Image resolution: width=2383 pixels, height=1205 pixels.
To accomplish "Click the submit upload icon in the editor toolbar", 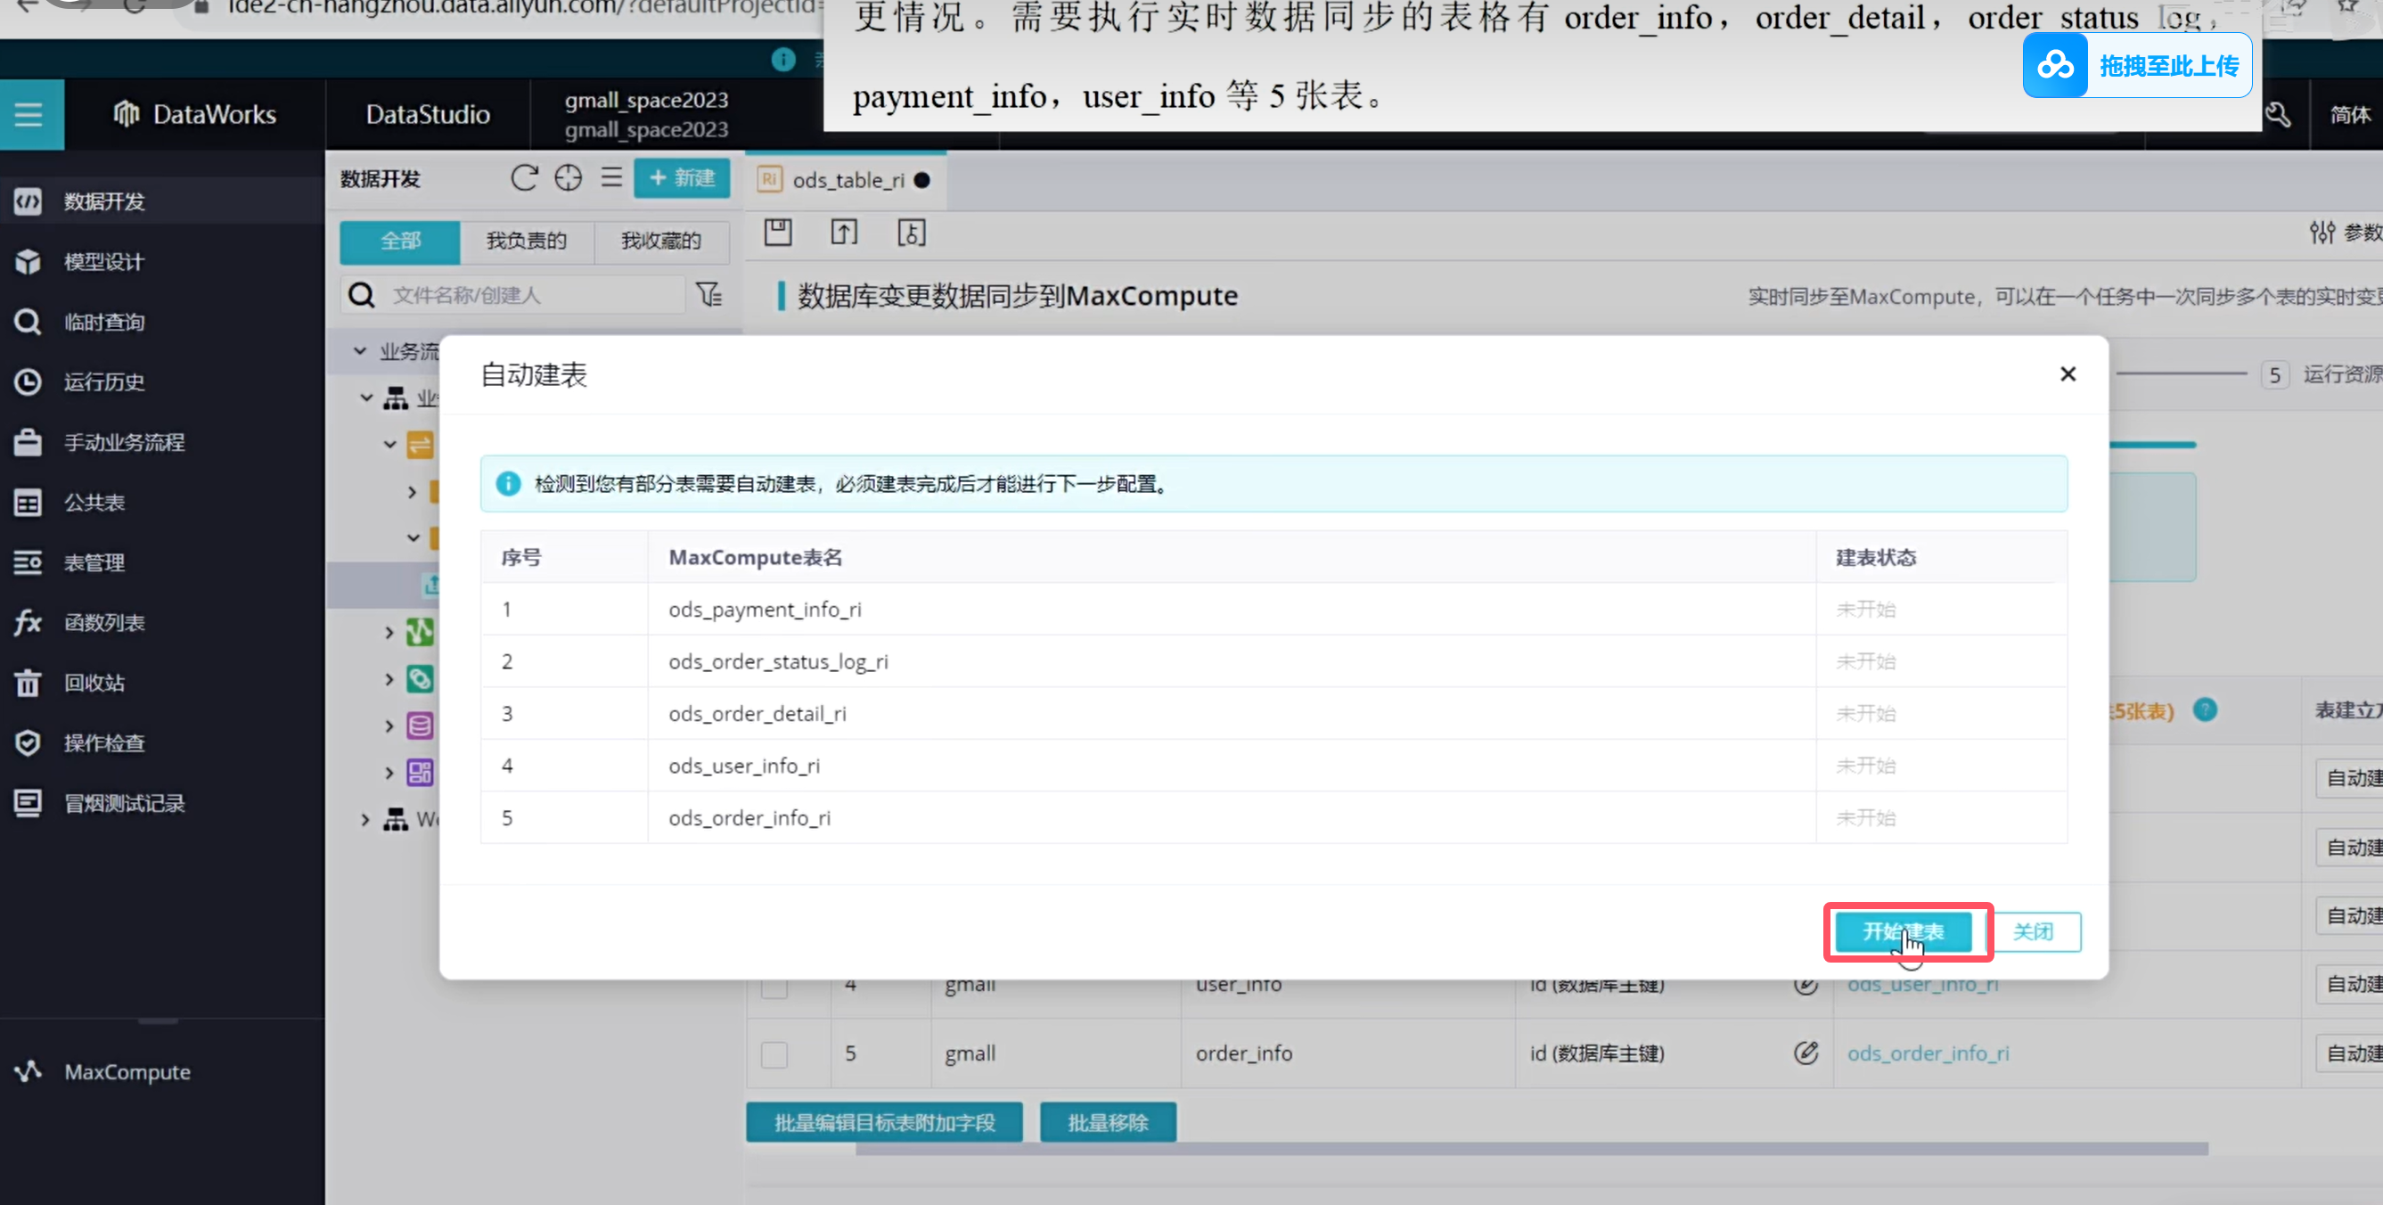I will [x=844, y=233].
